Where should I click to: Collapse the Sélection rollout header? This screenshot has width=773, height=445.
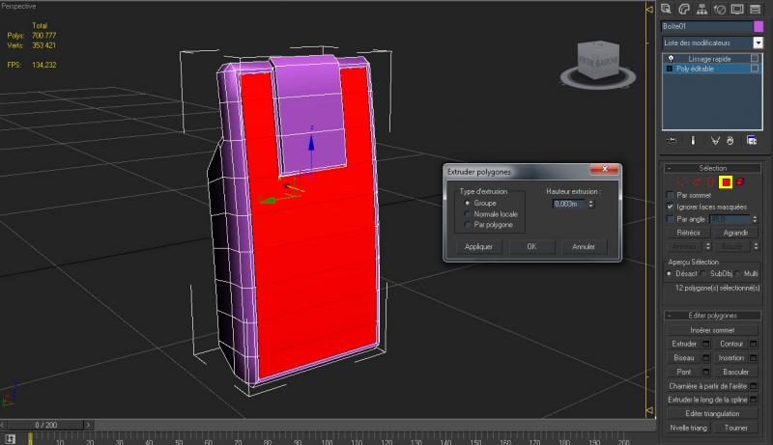[x=712, y=168]
